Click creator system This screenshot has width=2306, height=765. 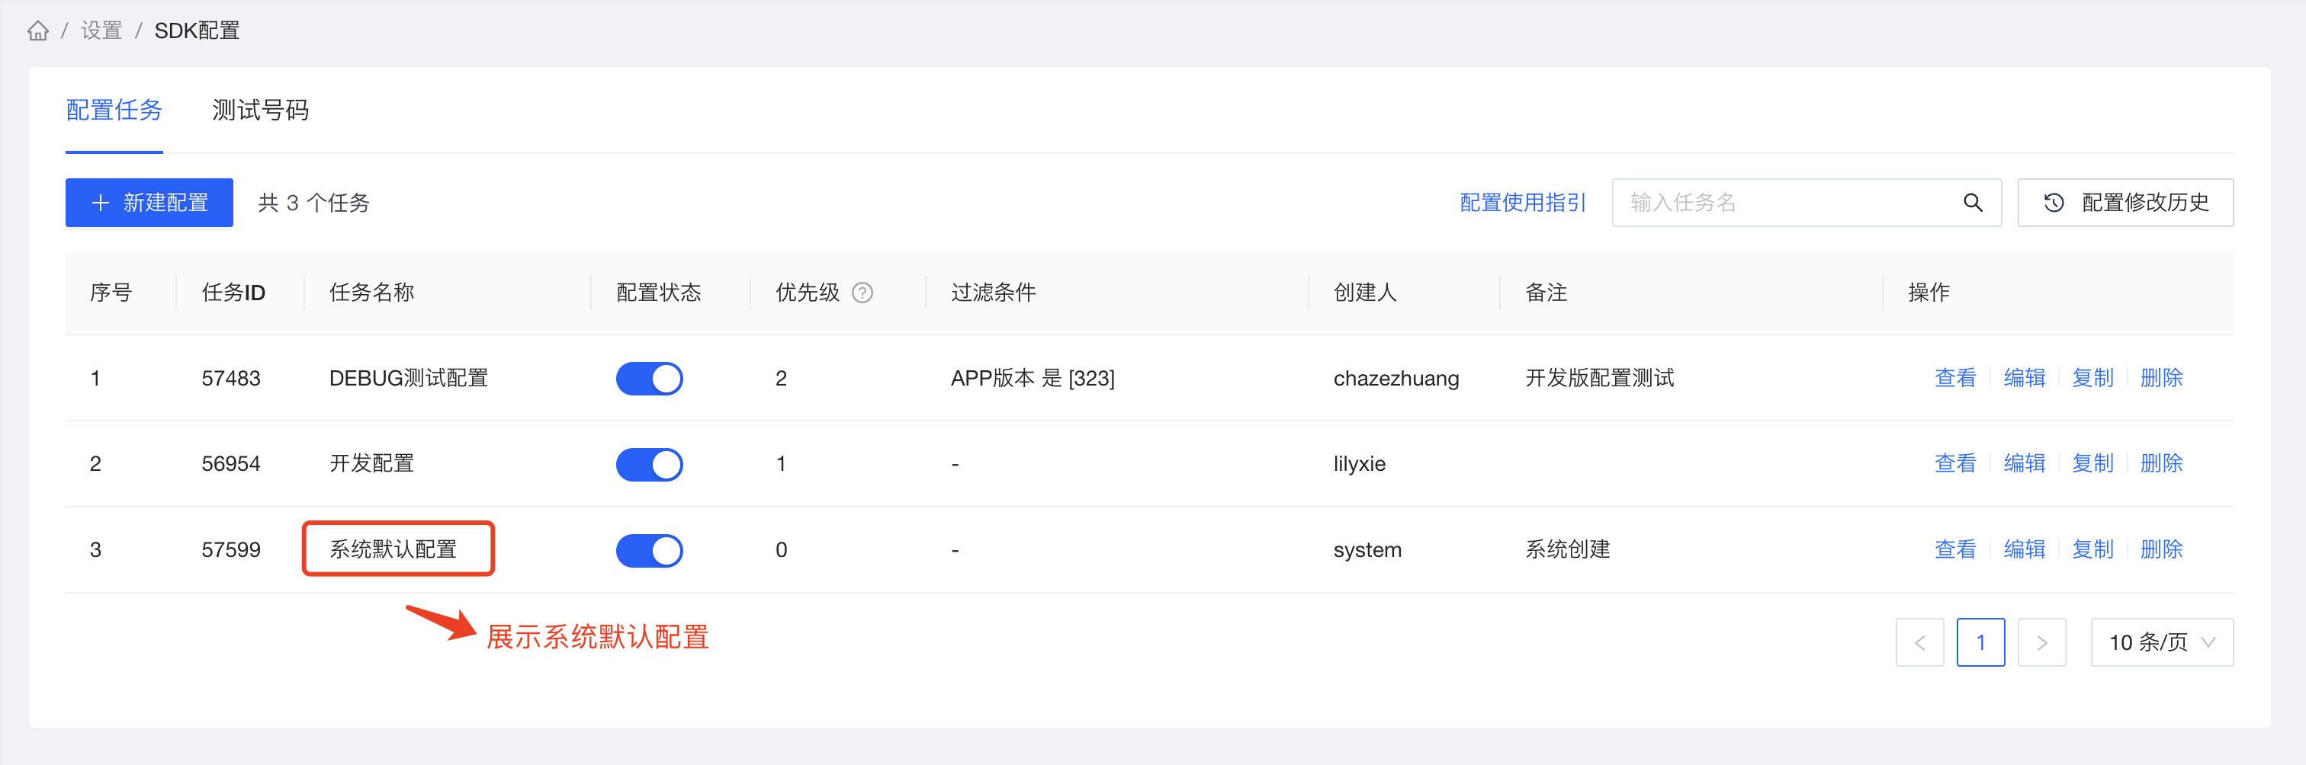click(1367, 550)
